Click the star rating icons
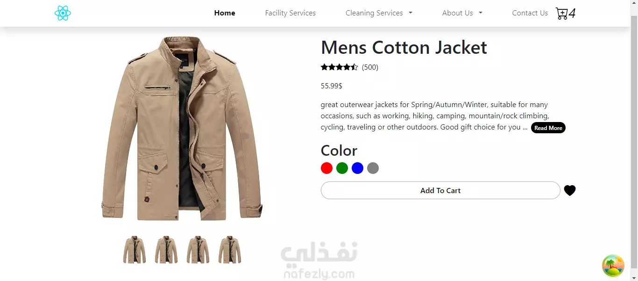Screen dimensions: 638x281 click(x=340, y=67)
